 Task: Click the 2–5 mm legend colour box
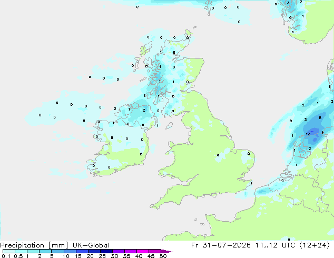(x=45, y=251)
